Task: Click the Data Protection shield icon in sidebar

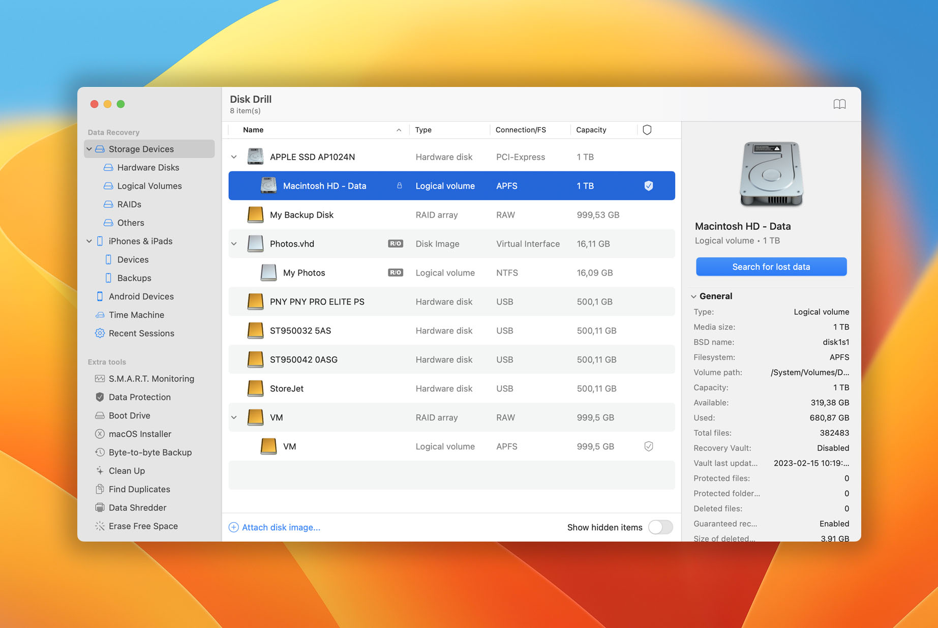Action: [100, 397]
